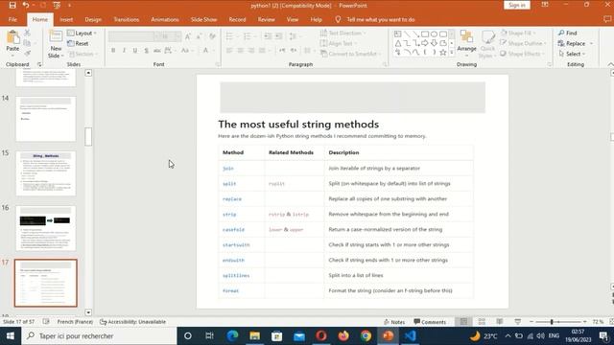
Task: Open the Select dropdown in Editing
Action: point(573,54)
